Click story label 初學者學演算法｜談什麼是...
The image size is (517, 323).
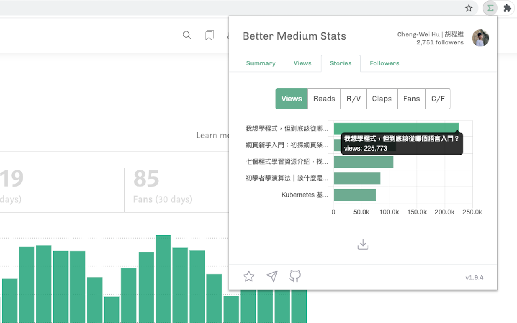(287, 178)
